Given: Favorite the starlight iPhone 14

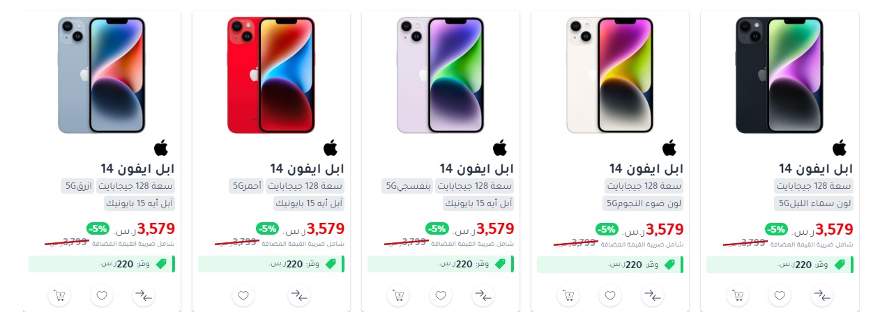Looking at the screenshot, I should (x=610, y=295).
